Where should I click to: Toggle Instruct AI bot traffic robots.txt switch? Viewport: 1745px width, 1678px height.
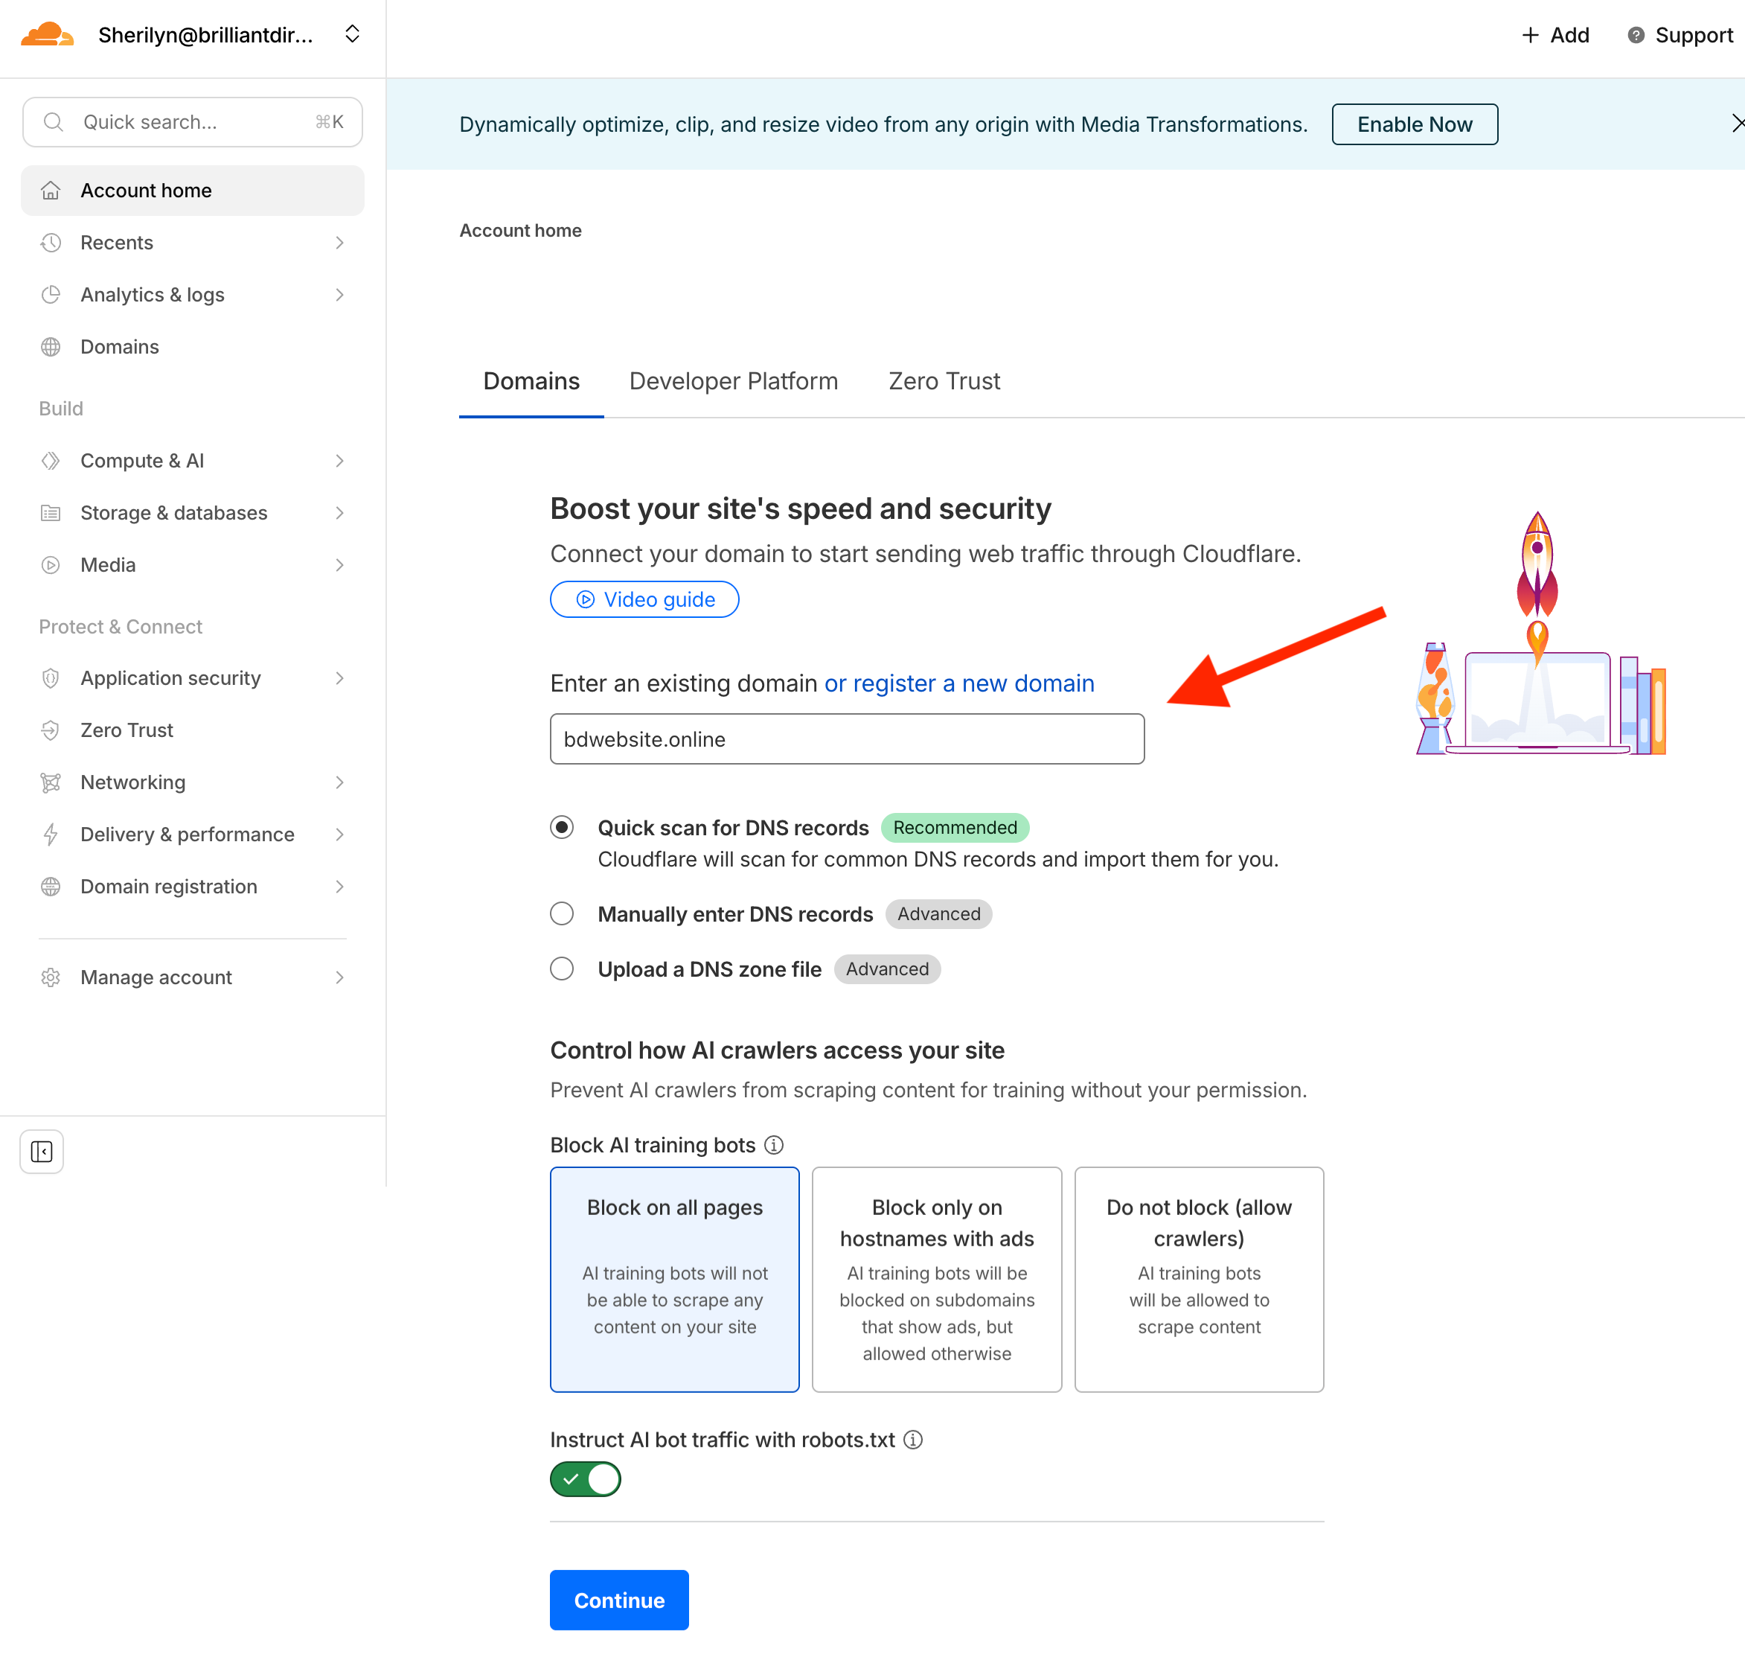(585, 1478)
